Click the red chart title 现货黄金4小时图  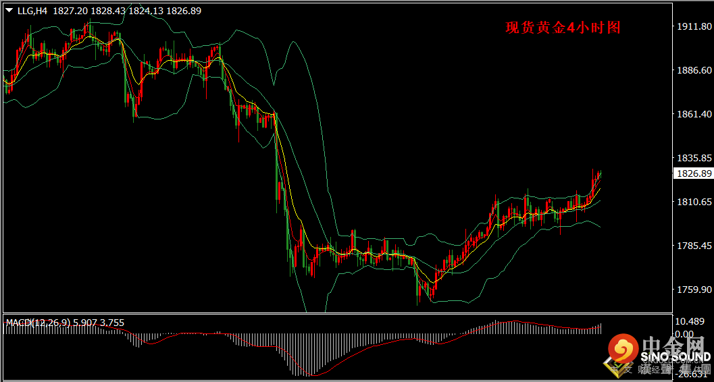(563, 28)
